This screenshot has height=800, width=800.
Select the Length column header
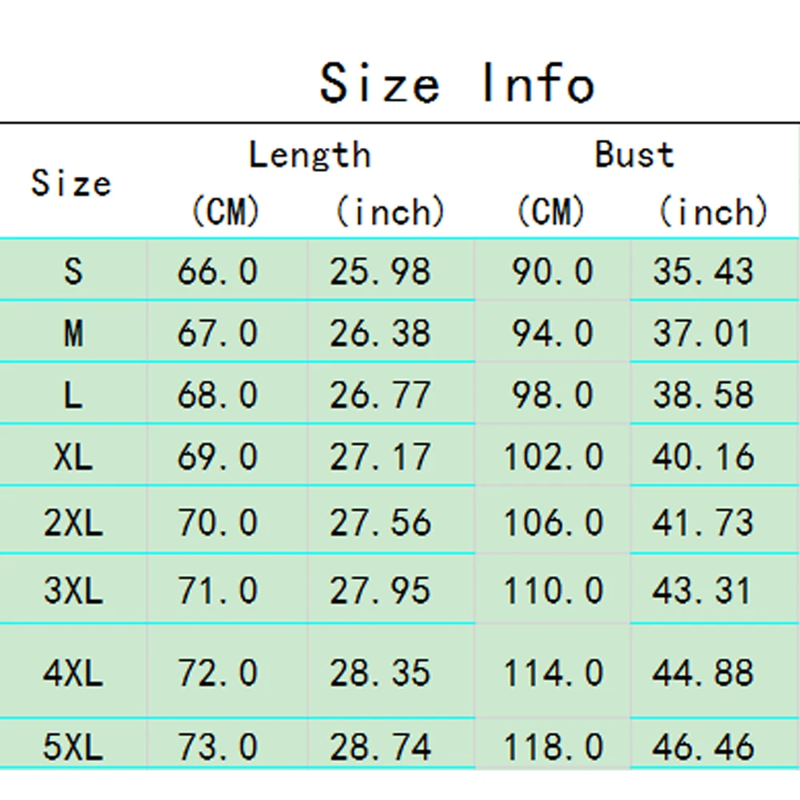click(310, 154)
